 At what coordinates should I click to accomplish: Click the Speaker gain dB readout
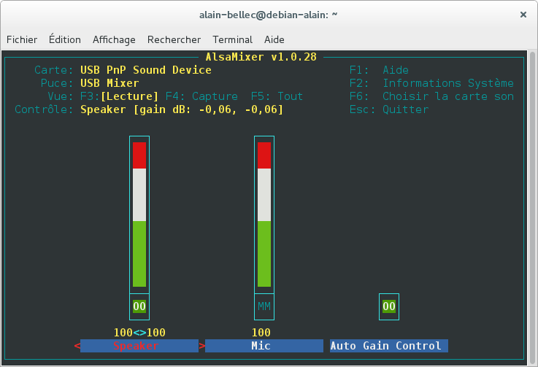[182, 109]
